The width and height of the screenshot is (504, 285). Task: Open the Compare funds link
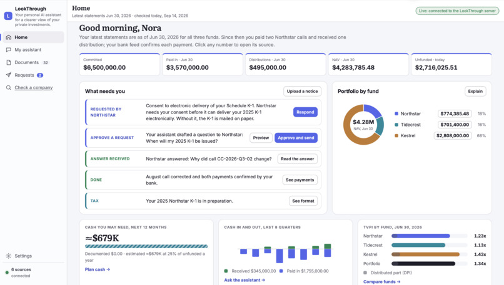(x=382, y=281)
